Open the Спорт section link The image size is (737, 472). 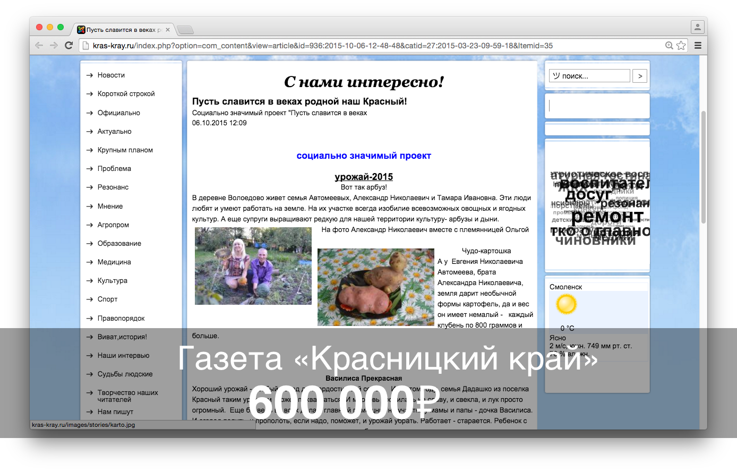pos(106,299)
